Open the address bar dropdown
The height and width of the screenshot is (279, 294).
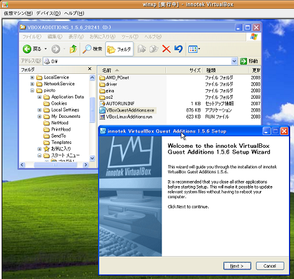(x=234, y=61)
